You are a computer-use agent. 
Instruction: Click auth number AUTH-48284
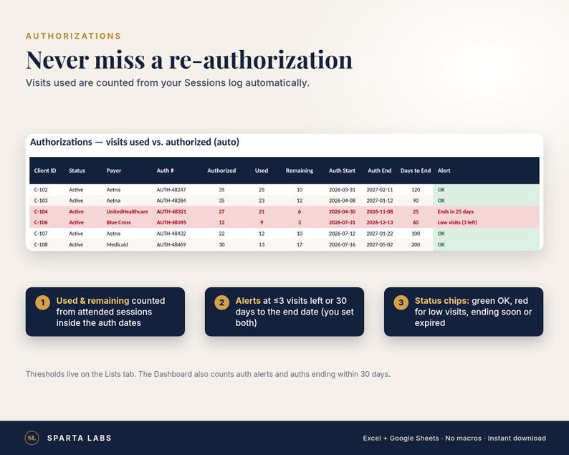coord(171,201)
